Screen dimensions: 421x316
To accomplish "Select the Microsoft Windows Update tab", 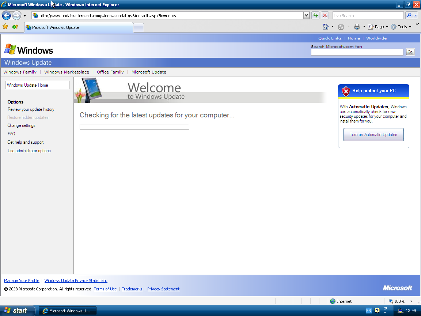I will (x=79, y=27).
